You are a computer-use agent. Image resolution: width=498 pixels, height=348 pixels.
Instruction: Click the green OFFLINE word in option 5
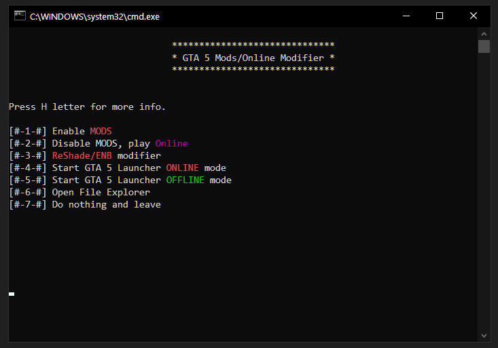(x=185, y=180)
